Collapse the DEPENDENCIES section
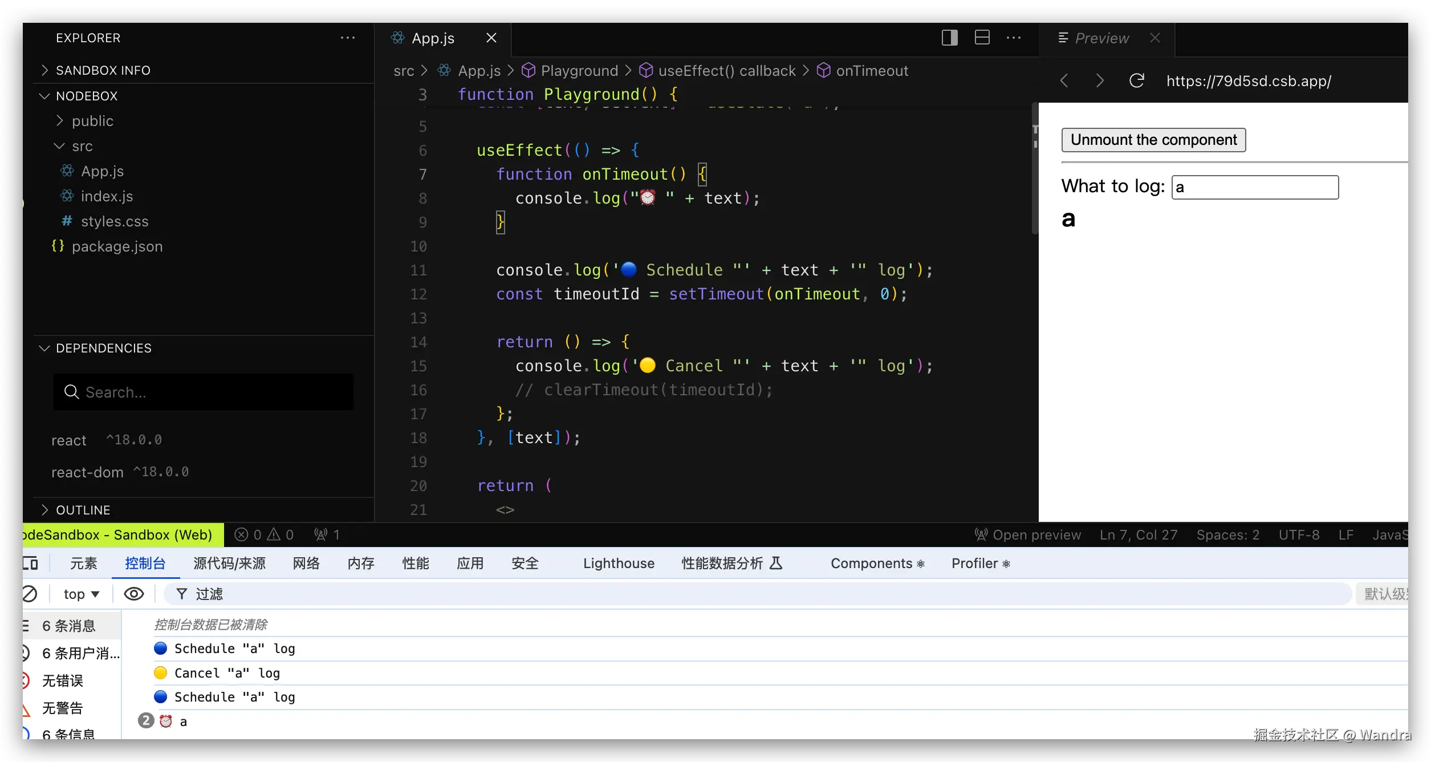The image size is (1431, 762). tap(103, 348)
